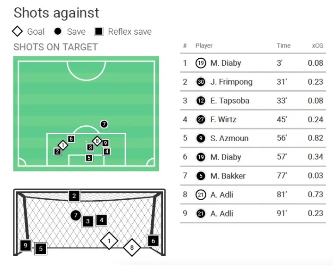Toggle the Reflex save square legend
Image resolution: width=333 pixels, height=265 pixels.
123,31
